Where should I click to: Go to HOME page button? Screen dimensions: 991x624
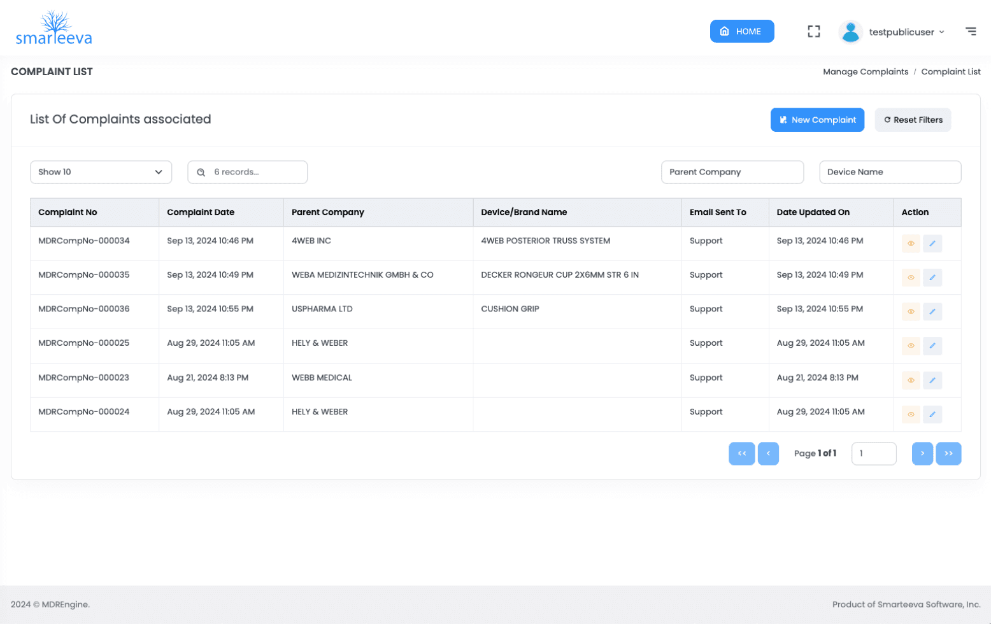(742, 31)
